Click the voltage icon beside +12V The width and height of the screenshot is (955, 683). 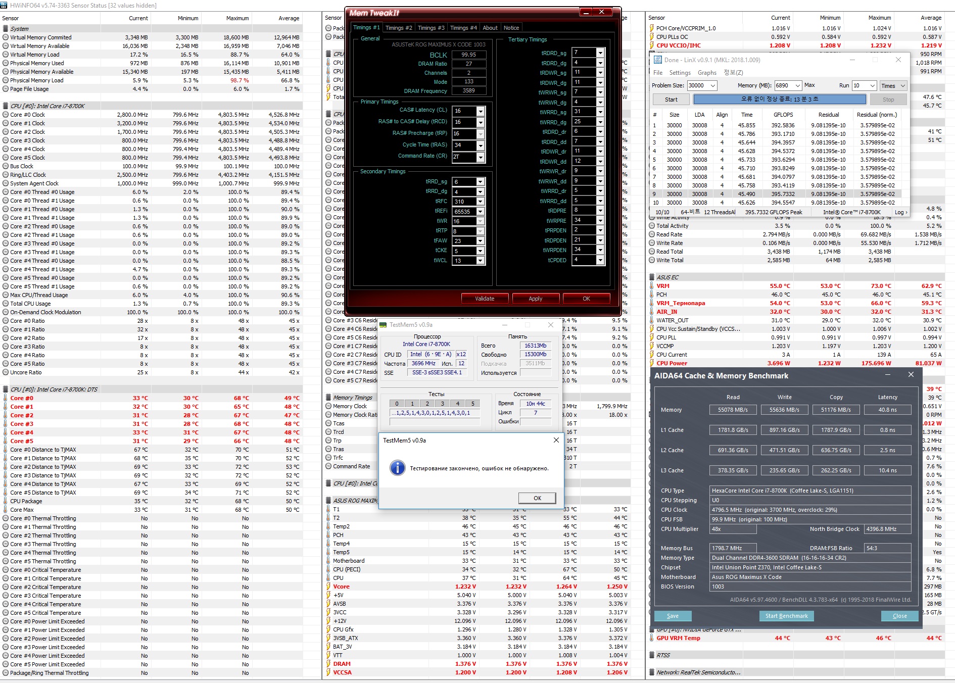(x=328, y=621)
